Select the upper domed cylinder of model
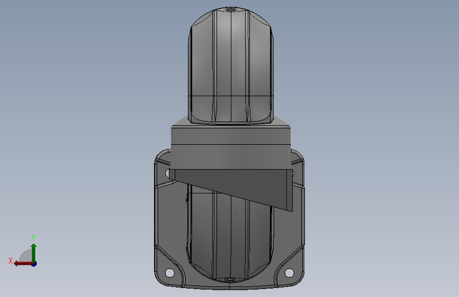Image resolution: width=459 pixels, height=297 pixels. click(231, 65)
